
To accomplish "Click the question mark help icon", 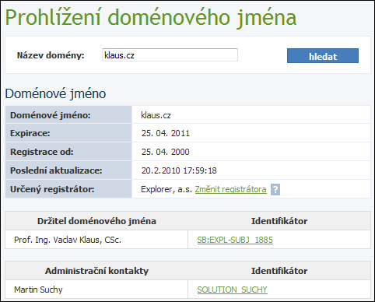I will point(275,189).
